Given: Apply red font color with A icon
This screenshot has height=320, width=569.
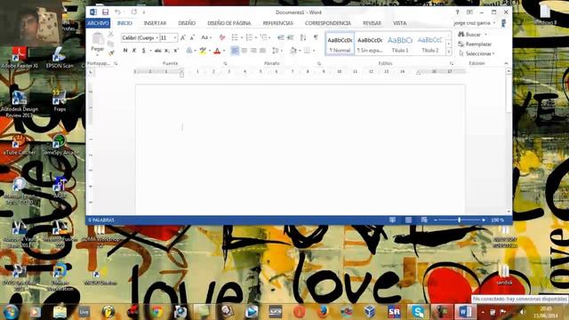Looking at the screenshot, I should (217, 51).
